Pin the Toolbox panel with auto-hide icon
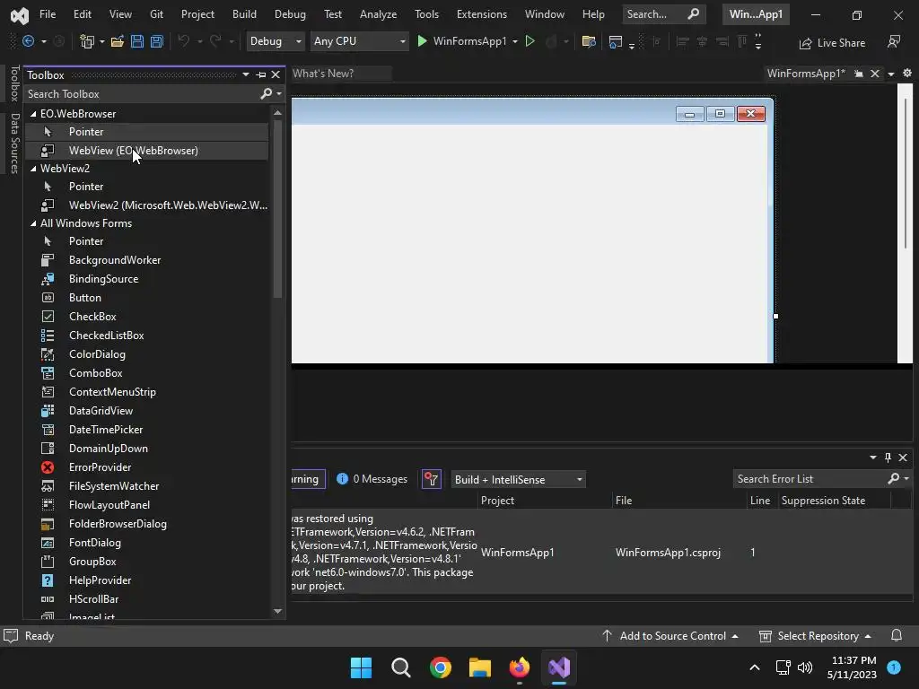 pyautogui.click(x=261, y=75)
